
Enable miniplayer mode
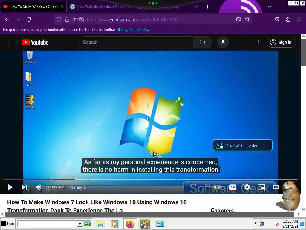click(x=261, y=187)
